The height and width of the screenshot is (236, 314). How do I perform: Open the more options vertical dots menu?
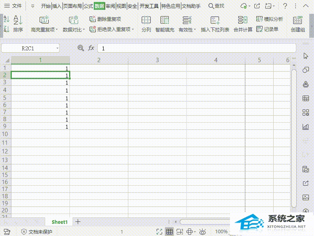point(296,6)
